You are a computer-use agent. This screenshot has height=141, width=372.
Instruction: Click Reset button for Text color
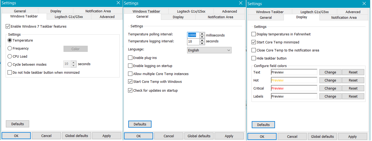353,72
